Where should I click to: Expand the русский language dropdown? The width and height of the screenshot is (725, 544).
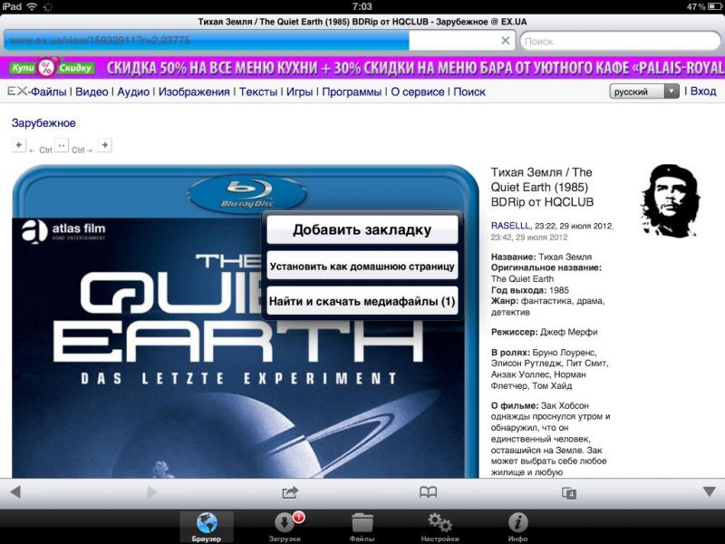(644, 92)
